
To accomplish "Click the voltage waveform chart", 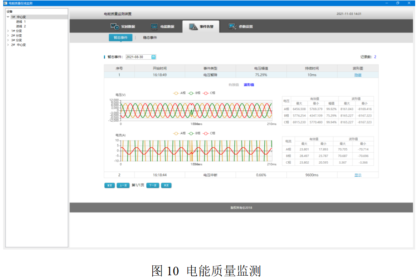I will [196, 110].
